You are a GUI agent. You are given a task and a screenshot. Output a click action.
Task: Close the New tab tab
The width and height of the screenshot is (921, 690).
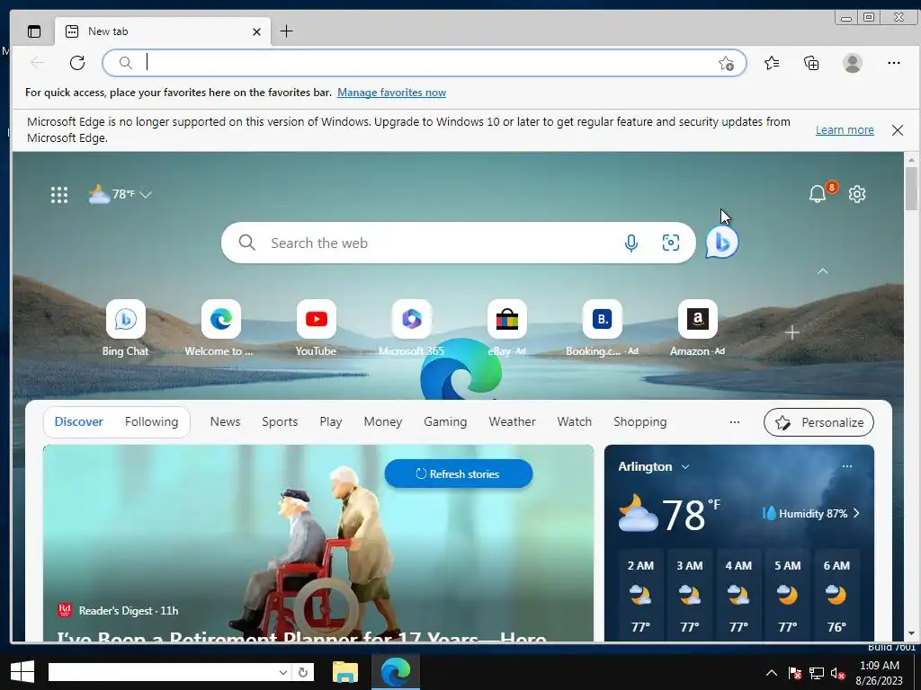256,32
